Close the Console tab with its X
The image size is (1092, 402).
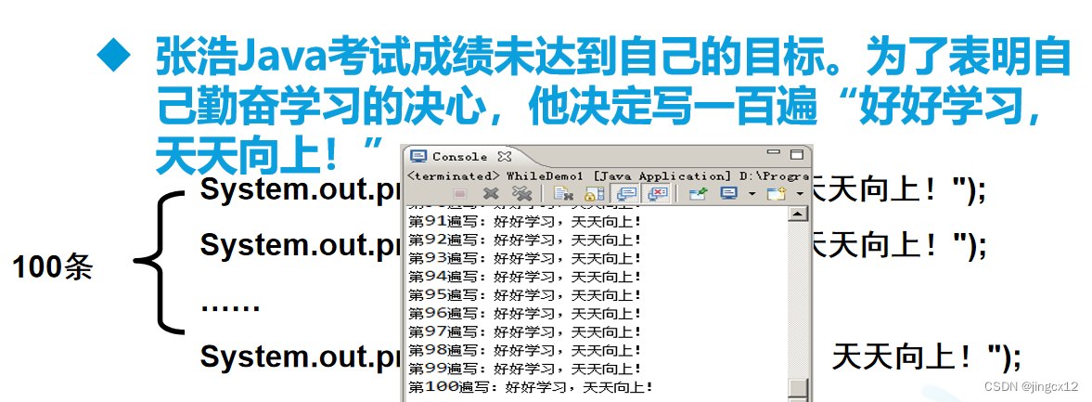pos(506,156)
